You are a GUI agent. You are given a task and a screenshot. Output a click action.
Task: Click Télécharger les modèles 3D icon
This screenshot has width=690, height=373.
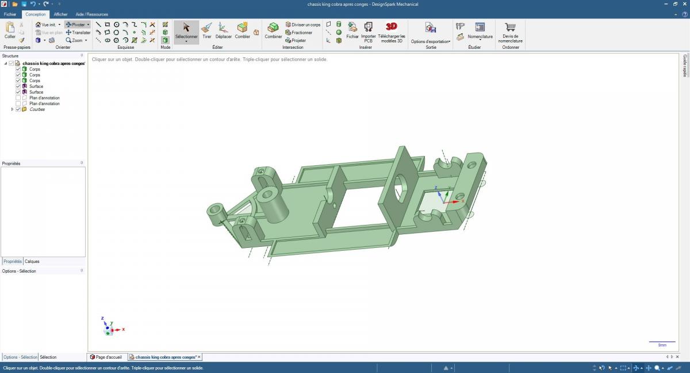(x=391, y=30)
